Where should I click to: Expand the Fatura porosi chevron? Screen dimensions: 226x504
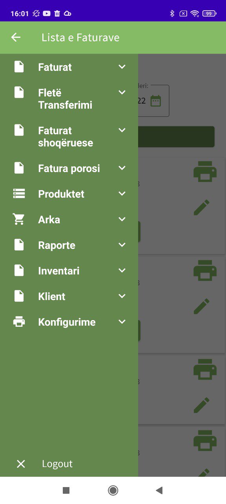pos(122,168)
